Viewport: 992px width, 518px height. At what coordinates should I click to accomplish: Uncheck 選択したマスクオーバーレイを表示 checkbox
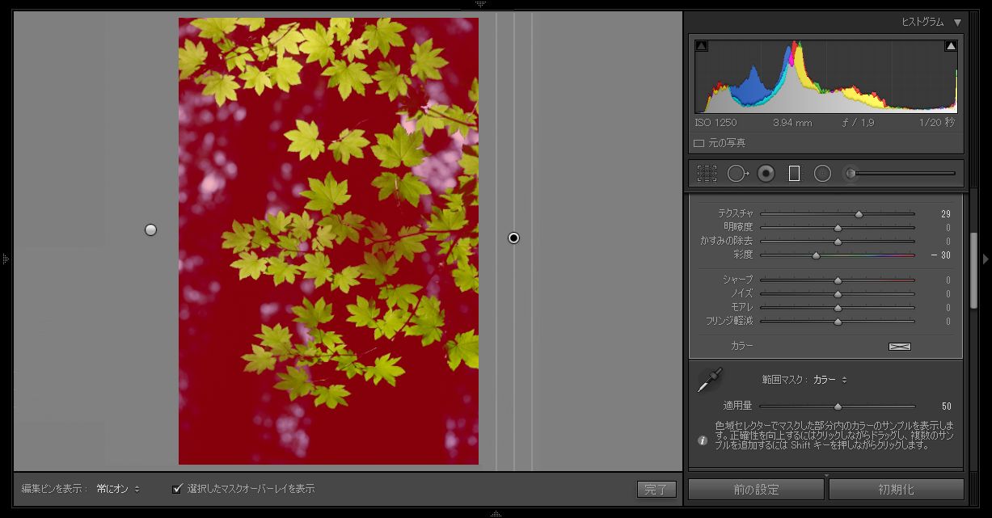[x=177, y=489]
